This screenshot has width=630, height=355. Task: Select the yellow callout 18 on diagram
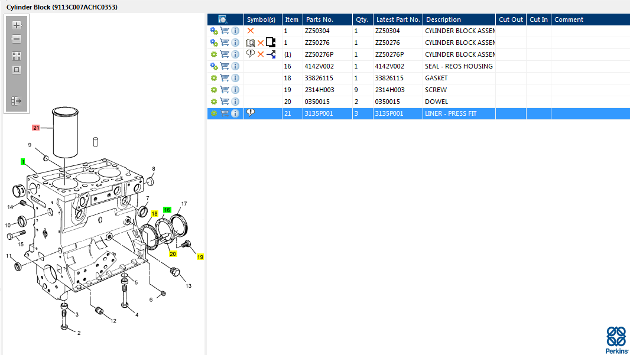(154, 214)
